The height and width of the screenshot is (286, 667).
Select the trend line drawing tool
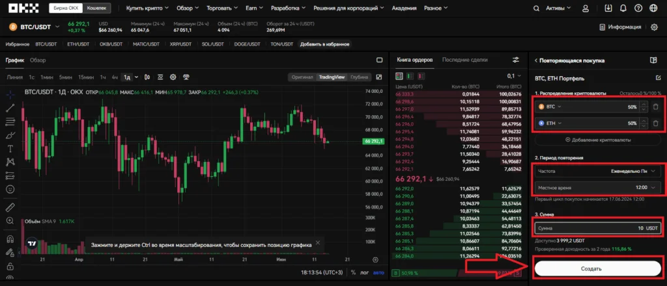point(10,108)
